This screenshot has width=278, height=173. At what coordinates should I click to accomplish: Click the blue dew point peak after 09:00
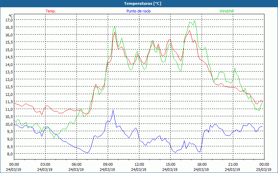(x=113, y=110)
